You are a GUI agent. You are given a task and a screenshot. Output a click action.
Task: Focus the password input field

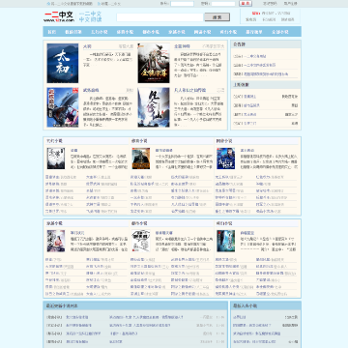click(223, 4)
